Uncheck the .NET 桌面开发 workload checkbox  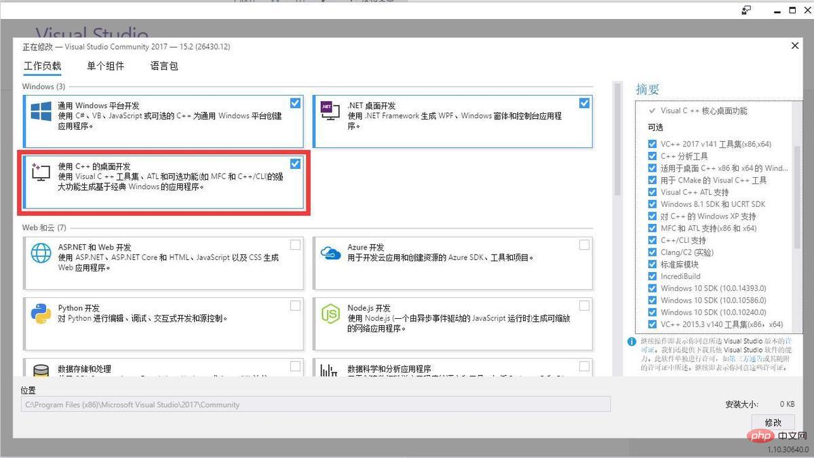[585, 103]
